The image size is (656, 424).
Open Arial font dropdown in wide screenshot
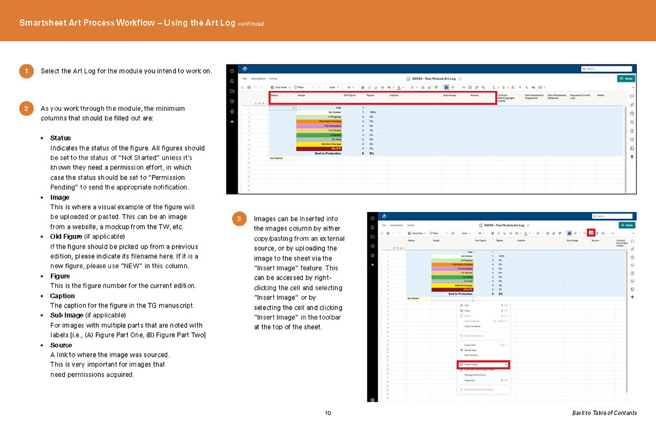point(334,87)
